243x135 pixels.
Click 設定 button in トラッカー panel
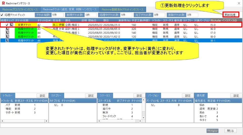[x=42, y=96]
